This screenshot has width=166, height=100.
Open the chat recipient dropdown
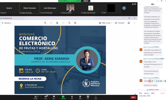pyautogui.click(x=147, y=93)
